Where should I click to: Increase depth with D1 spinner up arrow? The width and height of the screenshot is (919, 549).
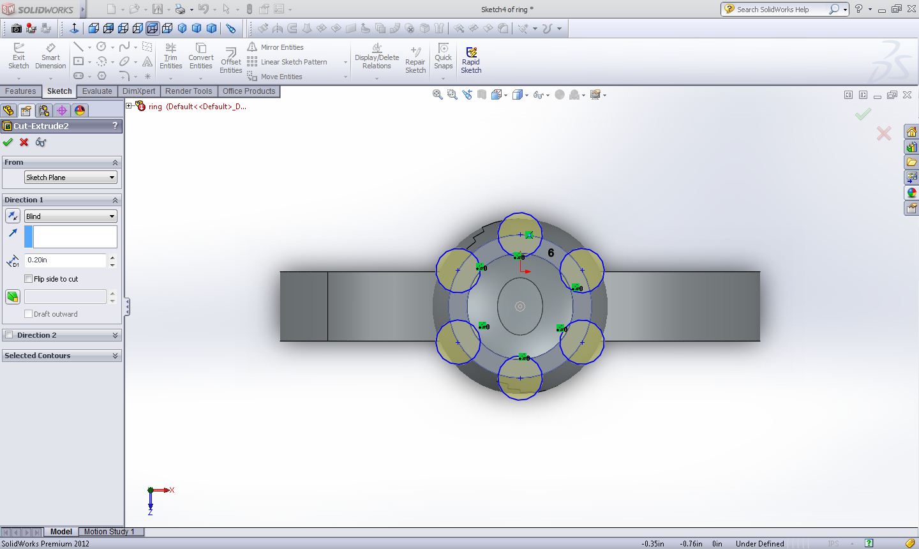click(x=112, y=257)
